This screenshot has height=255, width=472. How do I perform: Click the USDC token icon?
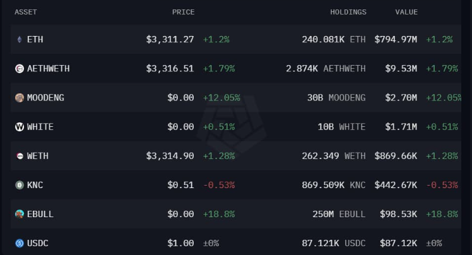(x=20, y=243)
